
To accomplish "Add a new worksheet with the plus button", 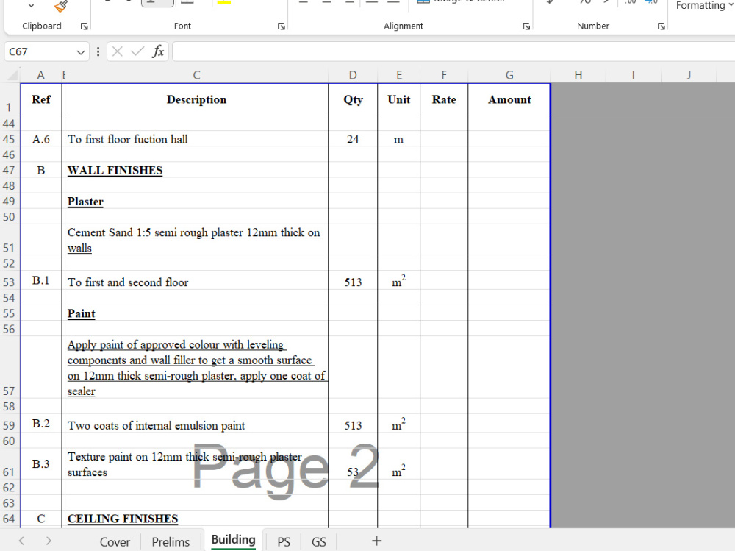I will coord(376,541).
